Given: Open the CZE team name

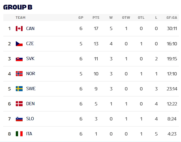Looking at the screenshot, I should (30, 44).
